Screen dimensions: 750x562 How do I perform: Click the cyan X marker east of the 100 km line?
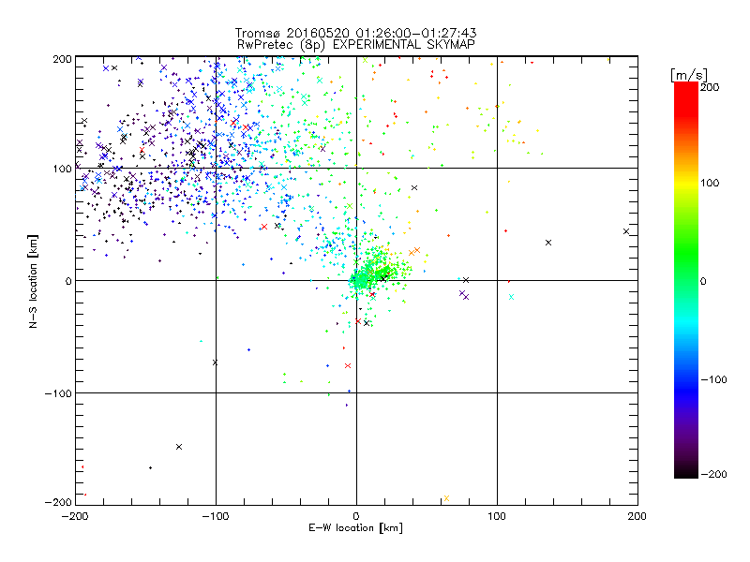[x=511, y=297]
